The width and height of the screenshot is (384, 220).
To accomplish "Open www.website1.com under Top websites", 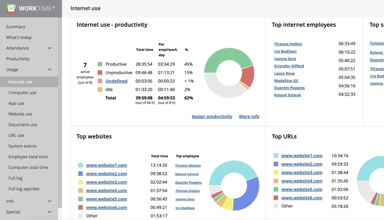I will coord(106,165).
